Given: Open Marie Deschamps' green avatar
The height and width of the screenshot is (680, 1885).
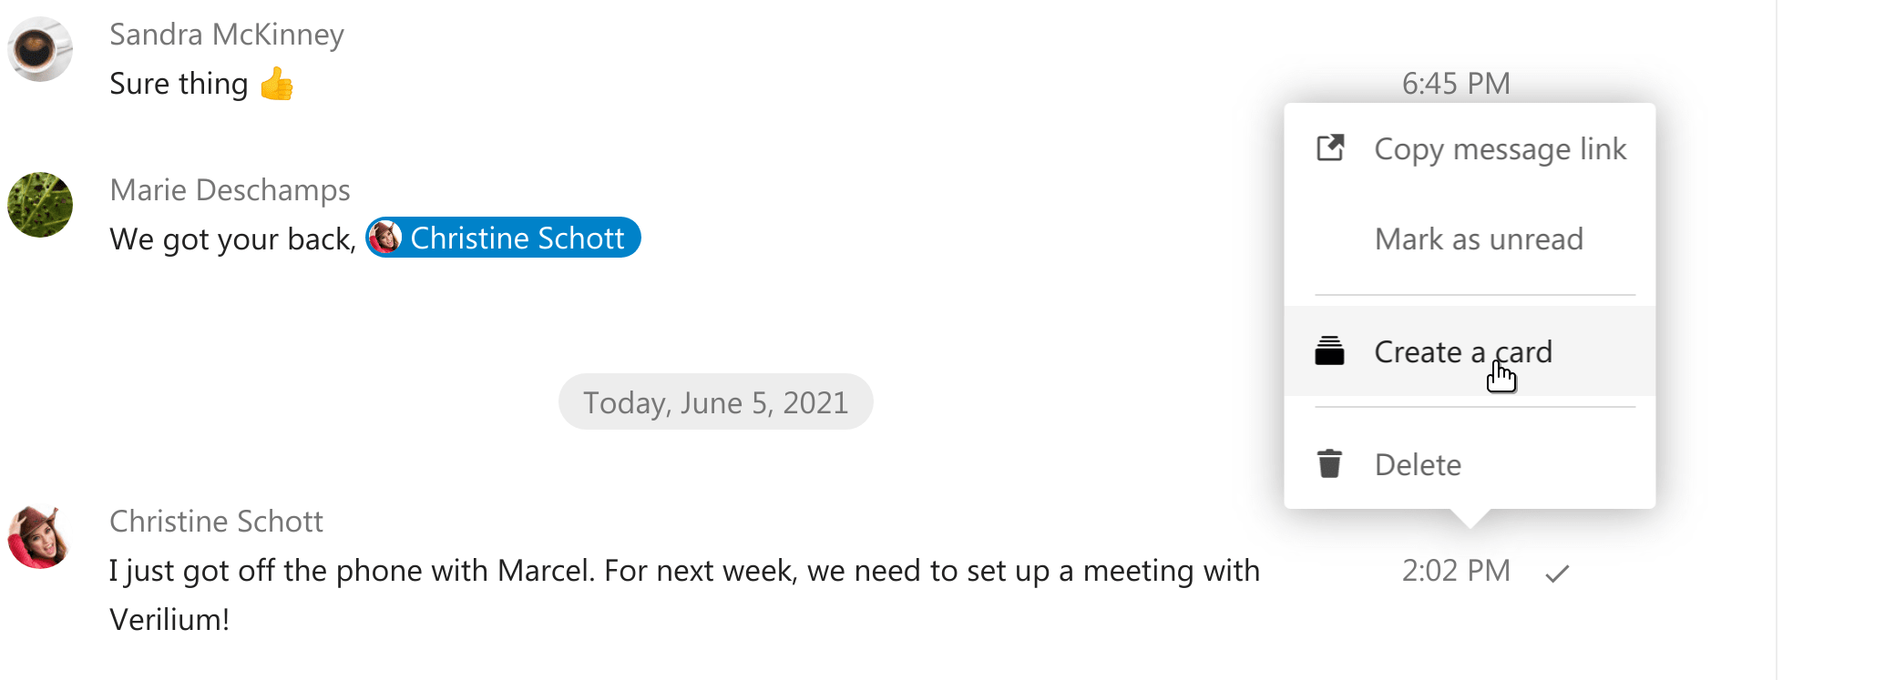Looking at the screenshot, I should tap(40, 205).
